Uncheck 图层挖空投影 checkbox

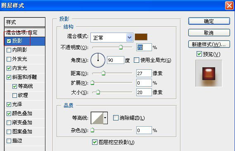point(95,142)
